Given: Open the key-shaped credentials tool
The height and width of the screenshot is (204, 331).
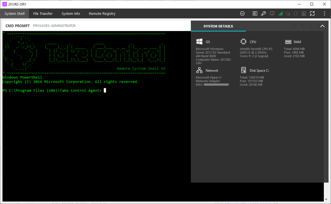Looking at the screenshot, I should tap(263, 13).
